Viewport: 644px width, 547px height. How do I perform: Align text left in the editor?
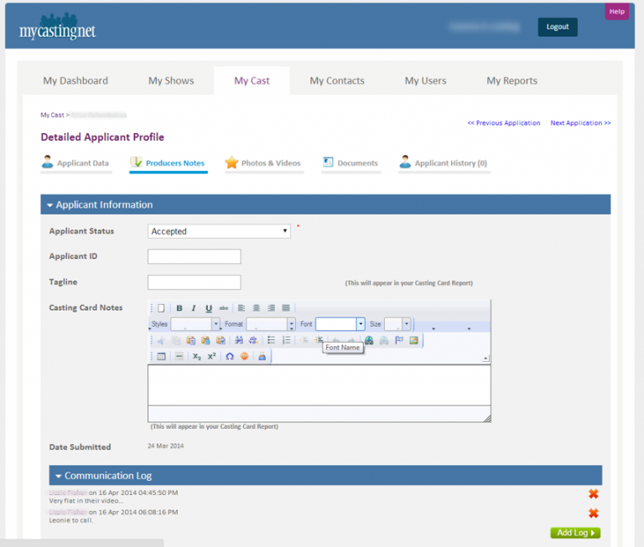click(x=241, y=308)
